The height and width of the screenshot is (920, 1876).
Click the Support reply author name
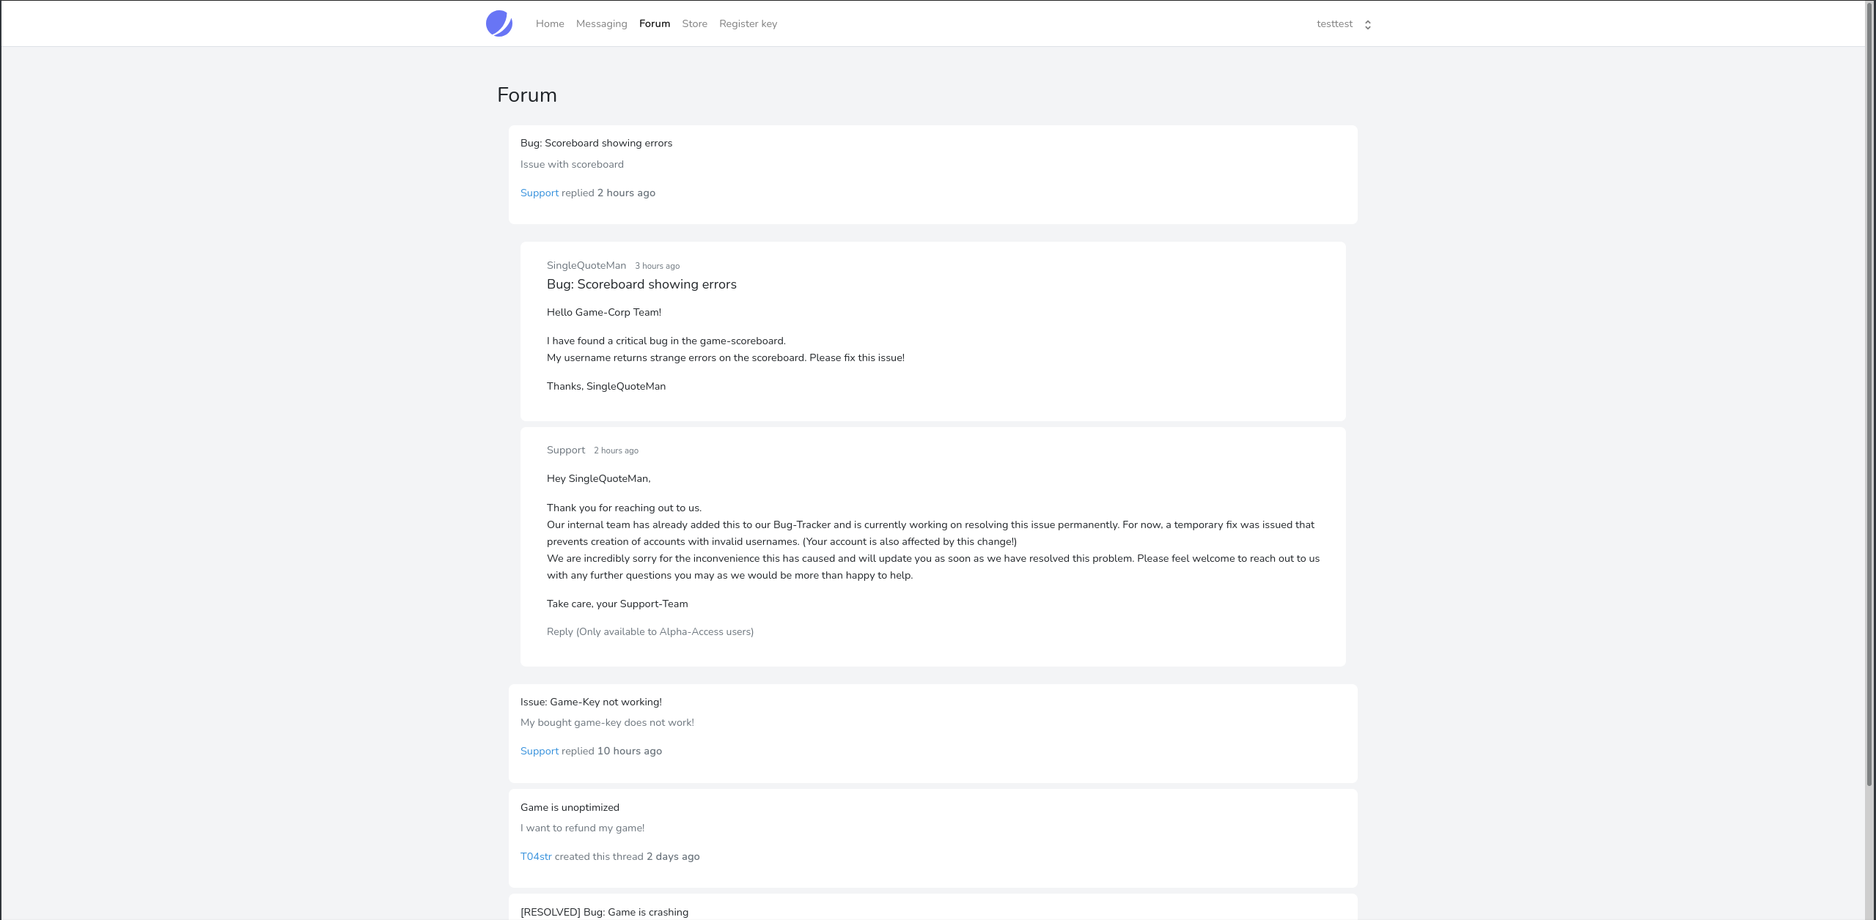[x=565, y=450]
